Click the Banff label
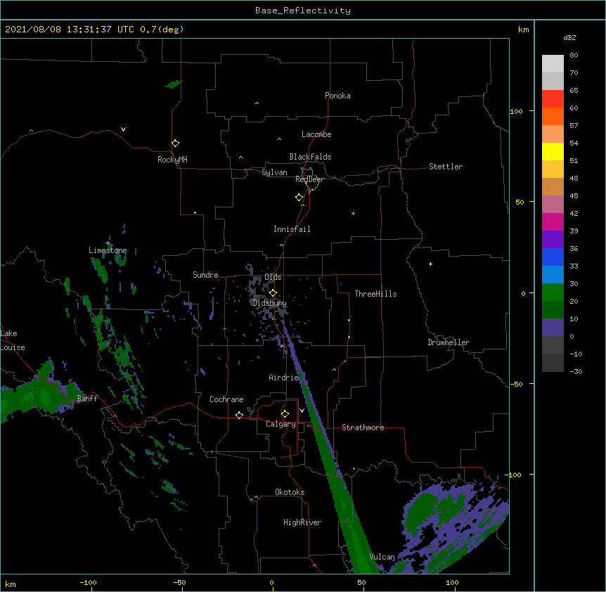The height and width of the screenshot is (592, 606). click(87, 399)
